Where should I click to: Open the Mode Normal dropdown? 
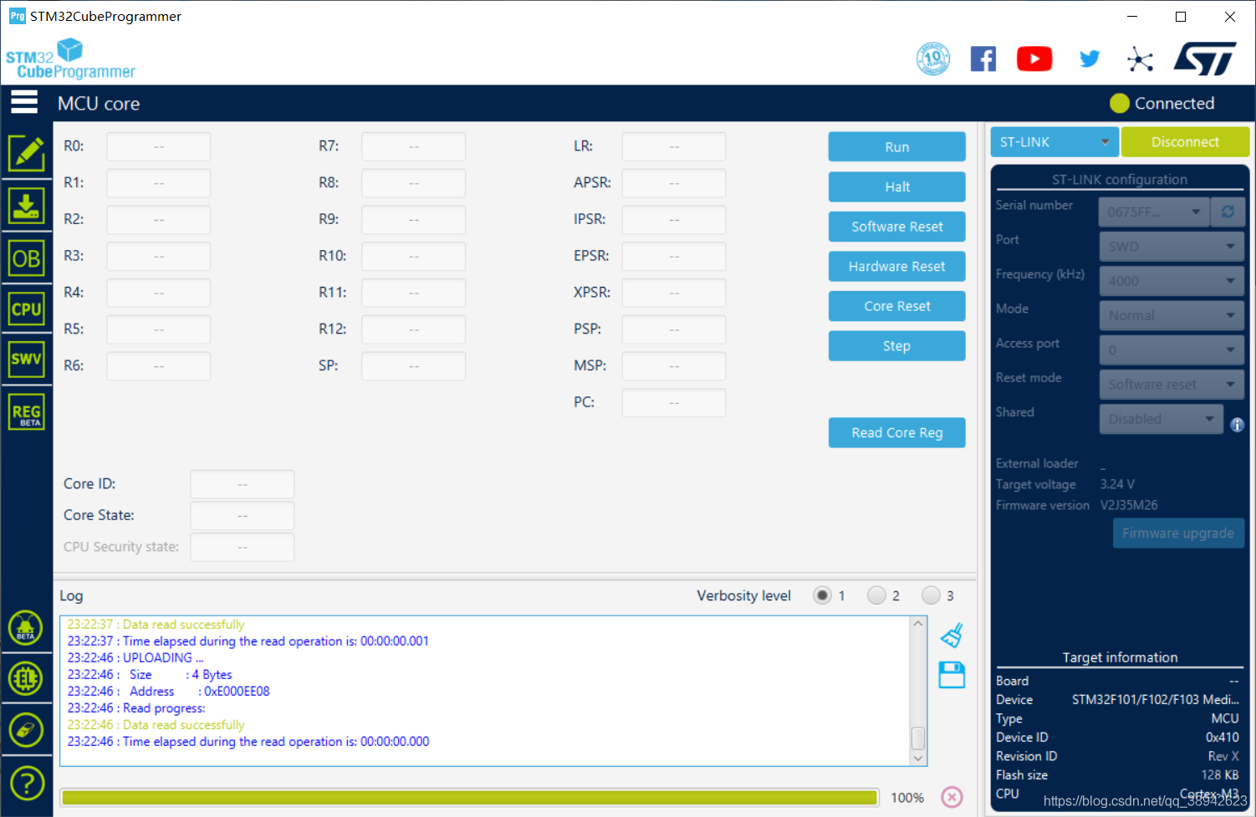click(1171, 315)
